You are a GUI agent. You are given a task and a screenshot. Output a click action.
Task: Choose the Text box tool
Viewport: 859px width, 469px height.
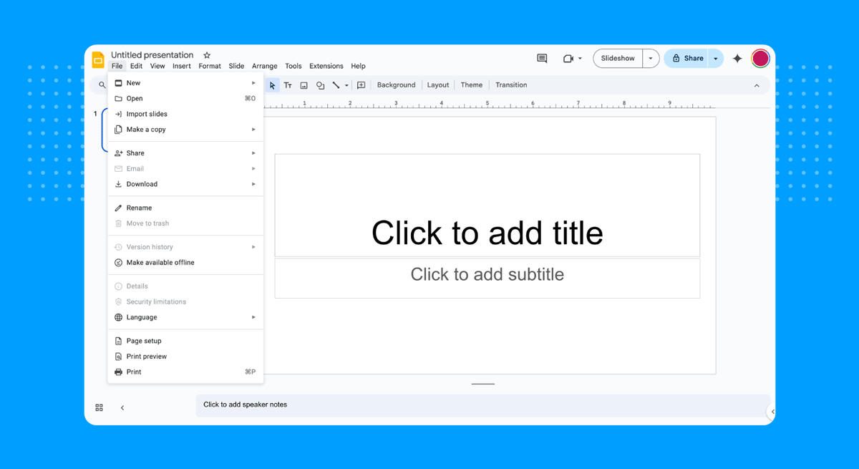pyautogui.click(x=288, y=85)
